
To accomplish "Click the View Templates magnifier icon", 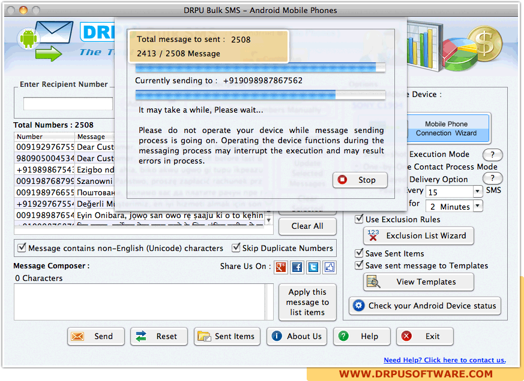I will point(373,282).
